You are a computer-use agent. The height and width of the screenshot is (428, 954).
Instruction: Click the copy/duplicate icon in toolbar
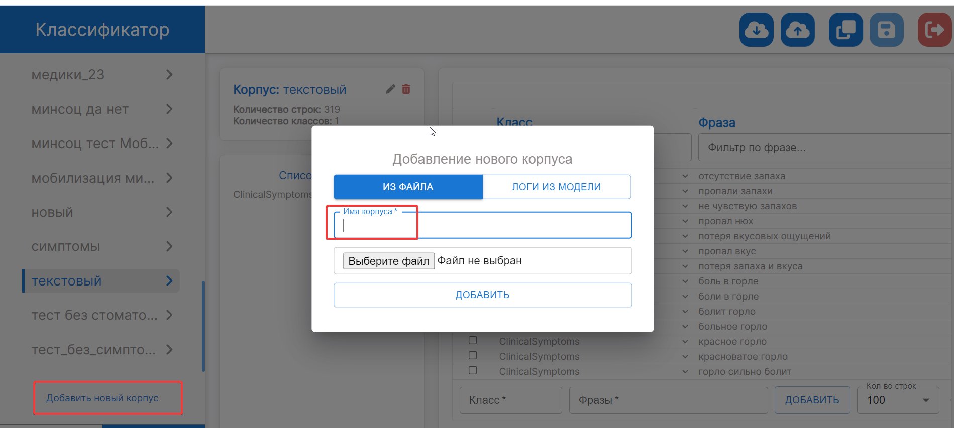[845, 30]
